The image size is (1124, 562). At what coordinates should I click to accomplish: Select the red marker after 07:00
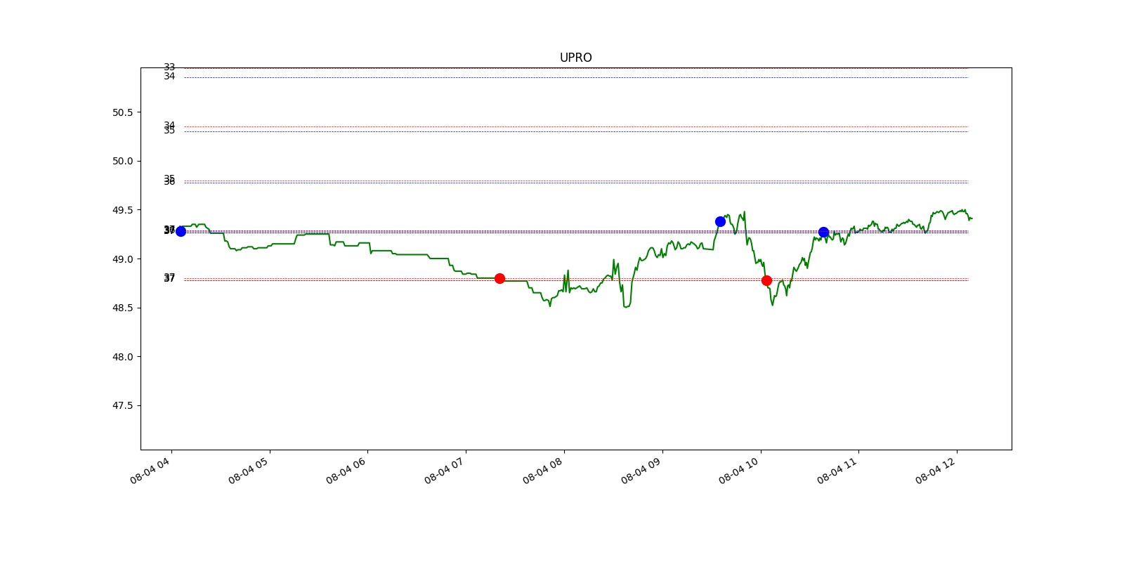(499, 278)
